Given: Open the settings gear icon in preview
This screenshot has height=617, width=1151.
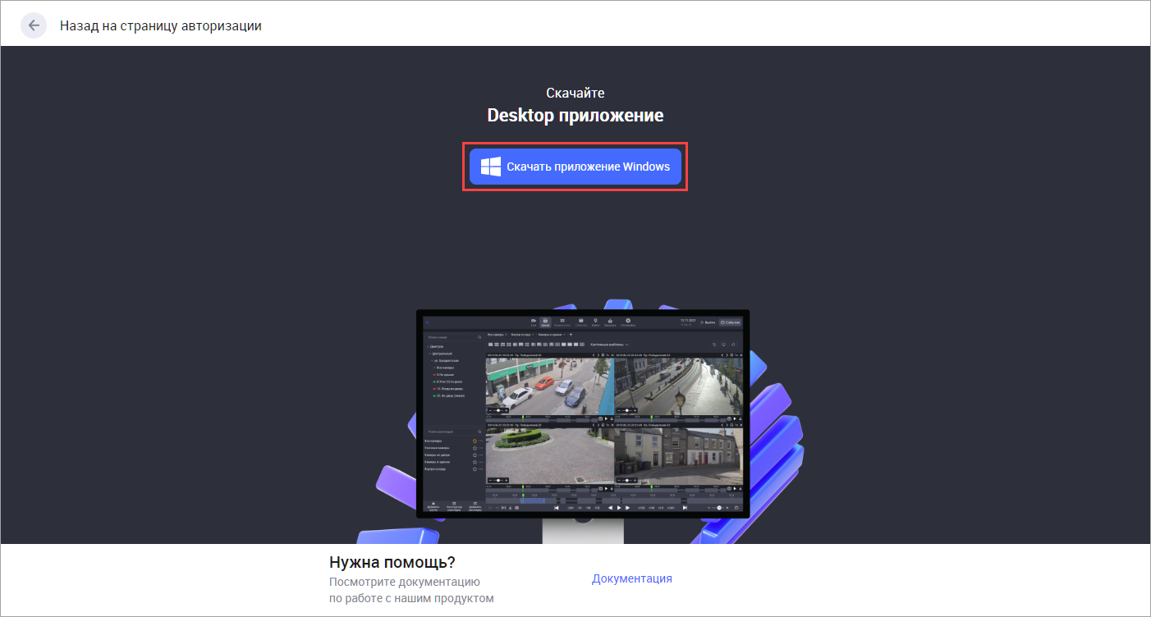Looking at the screenshot, I should (628, 322).
